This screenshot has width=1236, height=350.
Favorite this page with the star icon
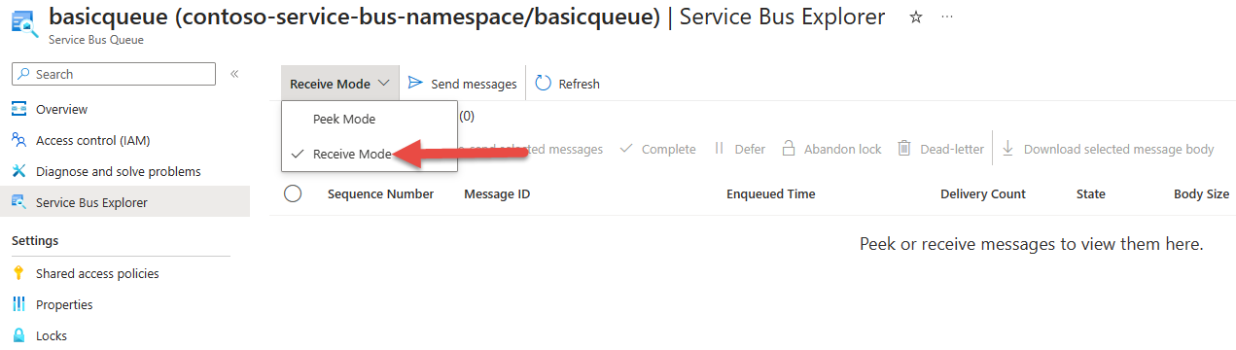click(x=915, y=17)
